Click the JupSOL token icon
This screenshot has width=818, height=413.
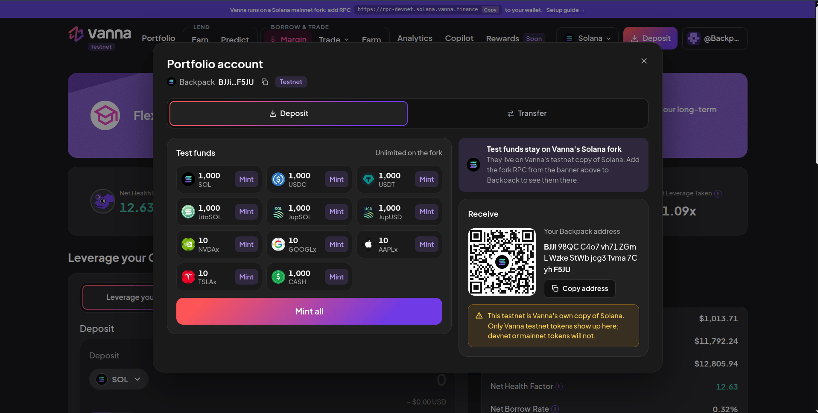tap(278, 212)
